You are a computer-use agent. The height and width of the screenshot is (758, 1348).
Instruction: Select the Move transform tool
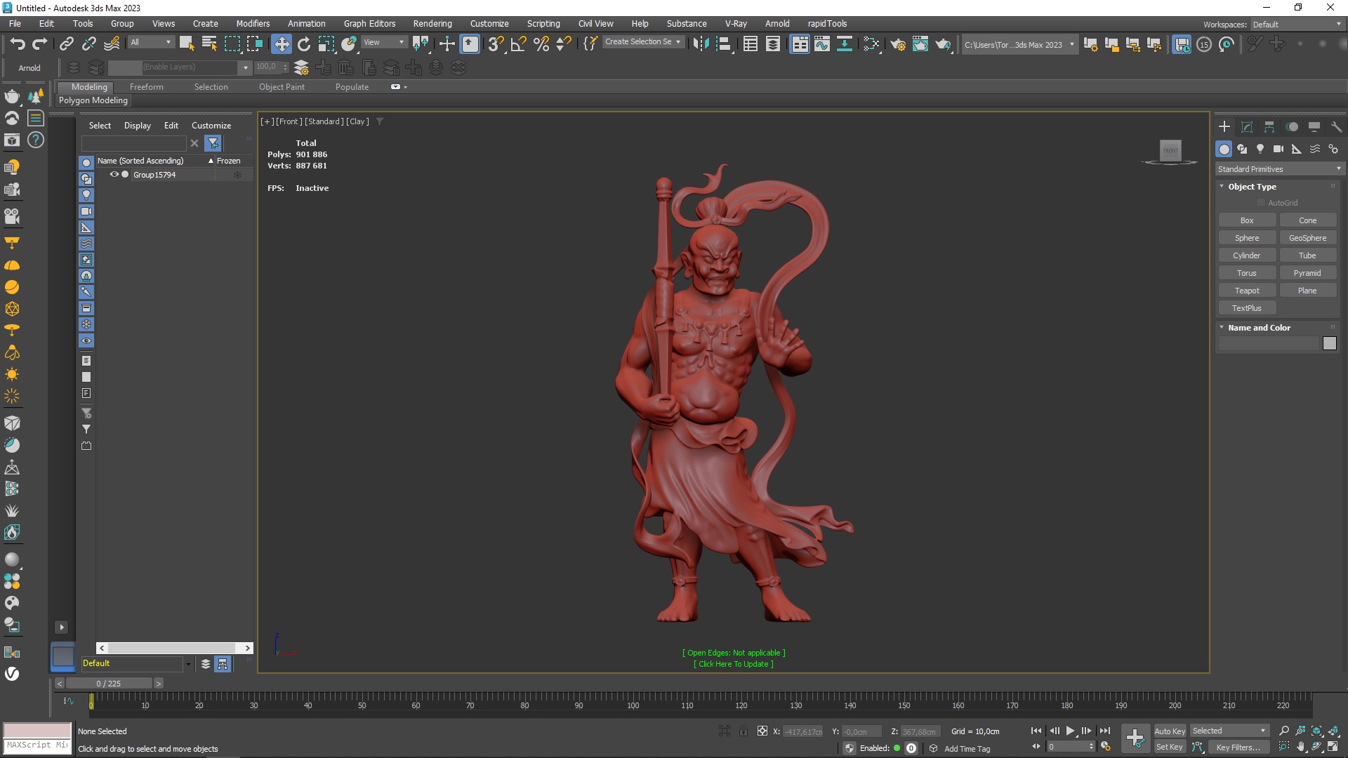[281, 44]
